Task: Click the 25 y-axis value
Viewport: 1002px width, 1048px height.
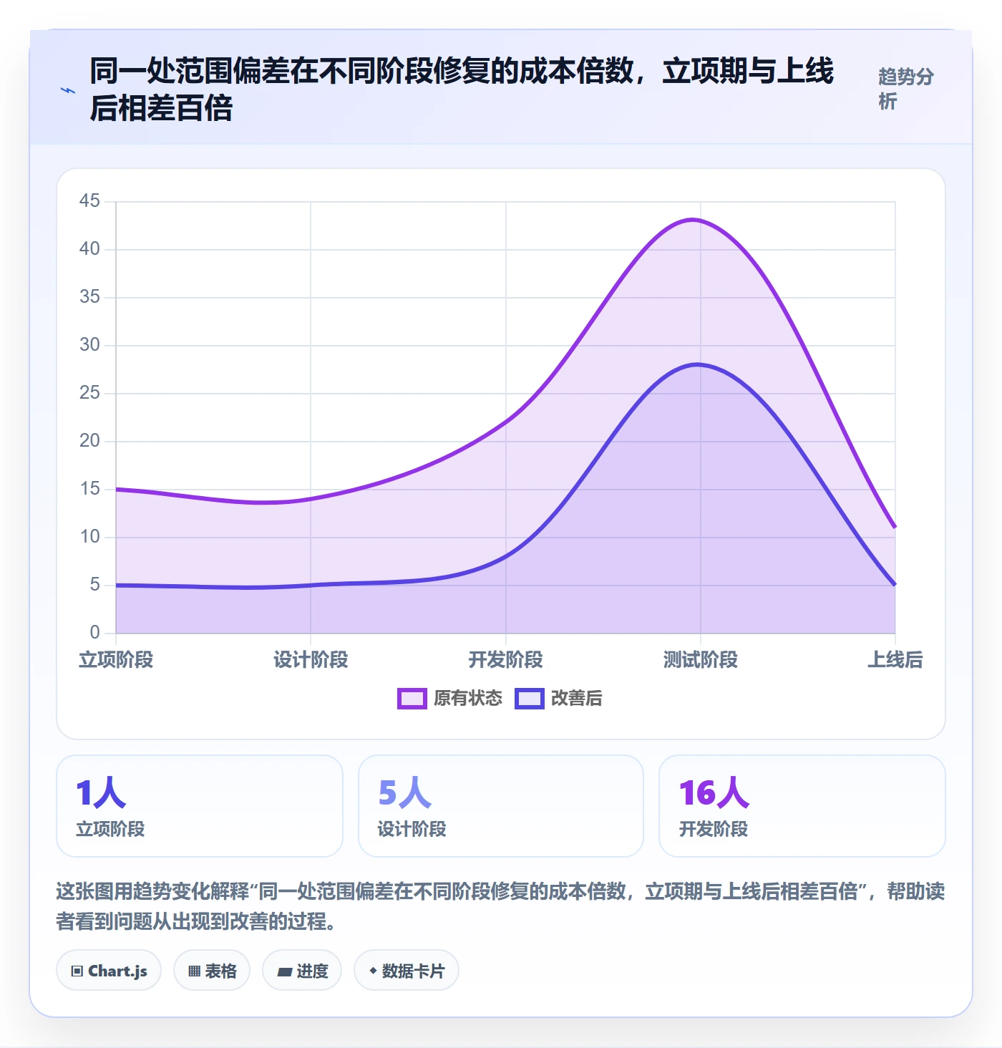Action: (x=89, y=393)
